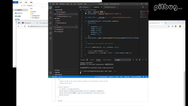Open the Extensions view icon
188x106 pixels.
(51, 33)
